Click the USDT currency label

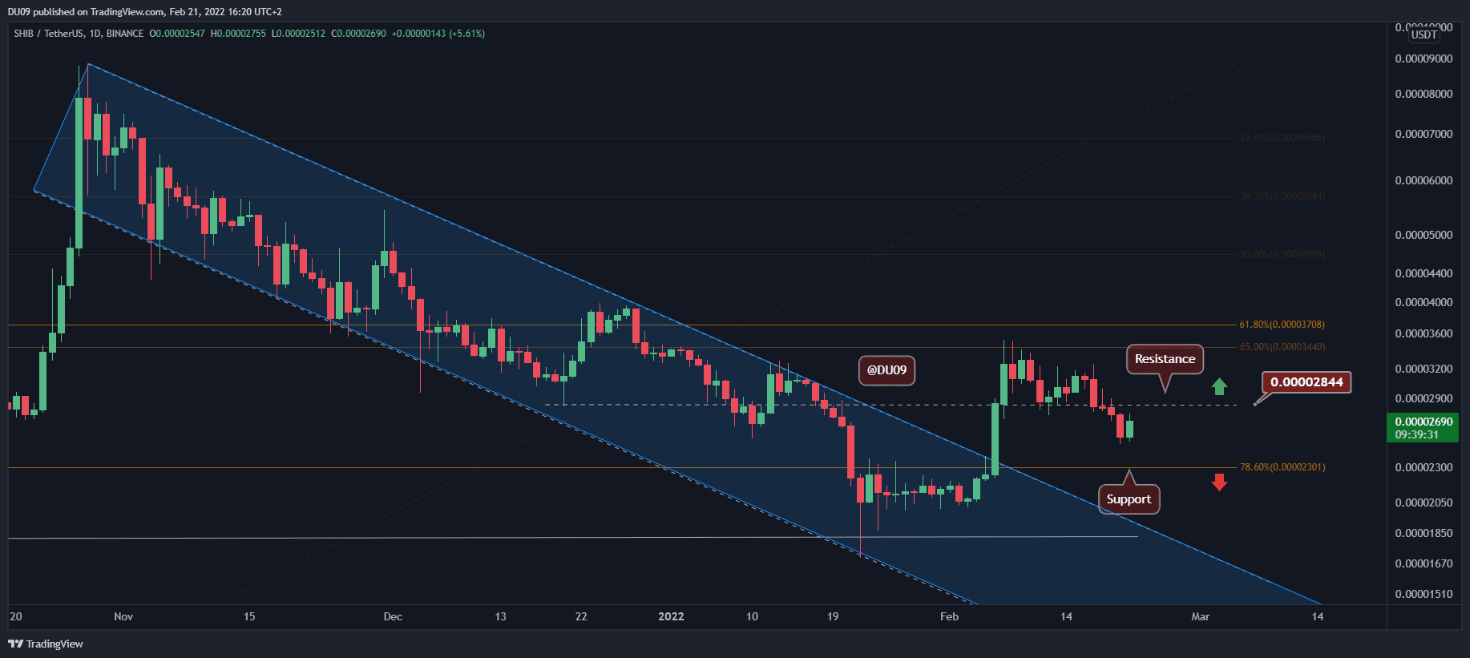[x=1424, y=34]
